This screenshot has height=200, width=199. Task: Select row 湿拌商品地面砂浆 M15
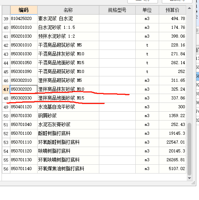coord(94,98)
